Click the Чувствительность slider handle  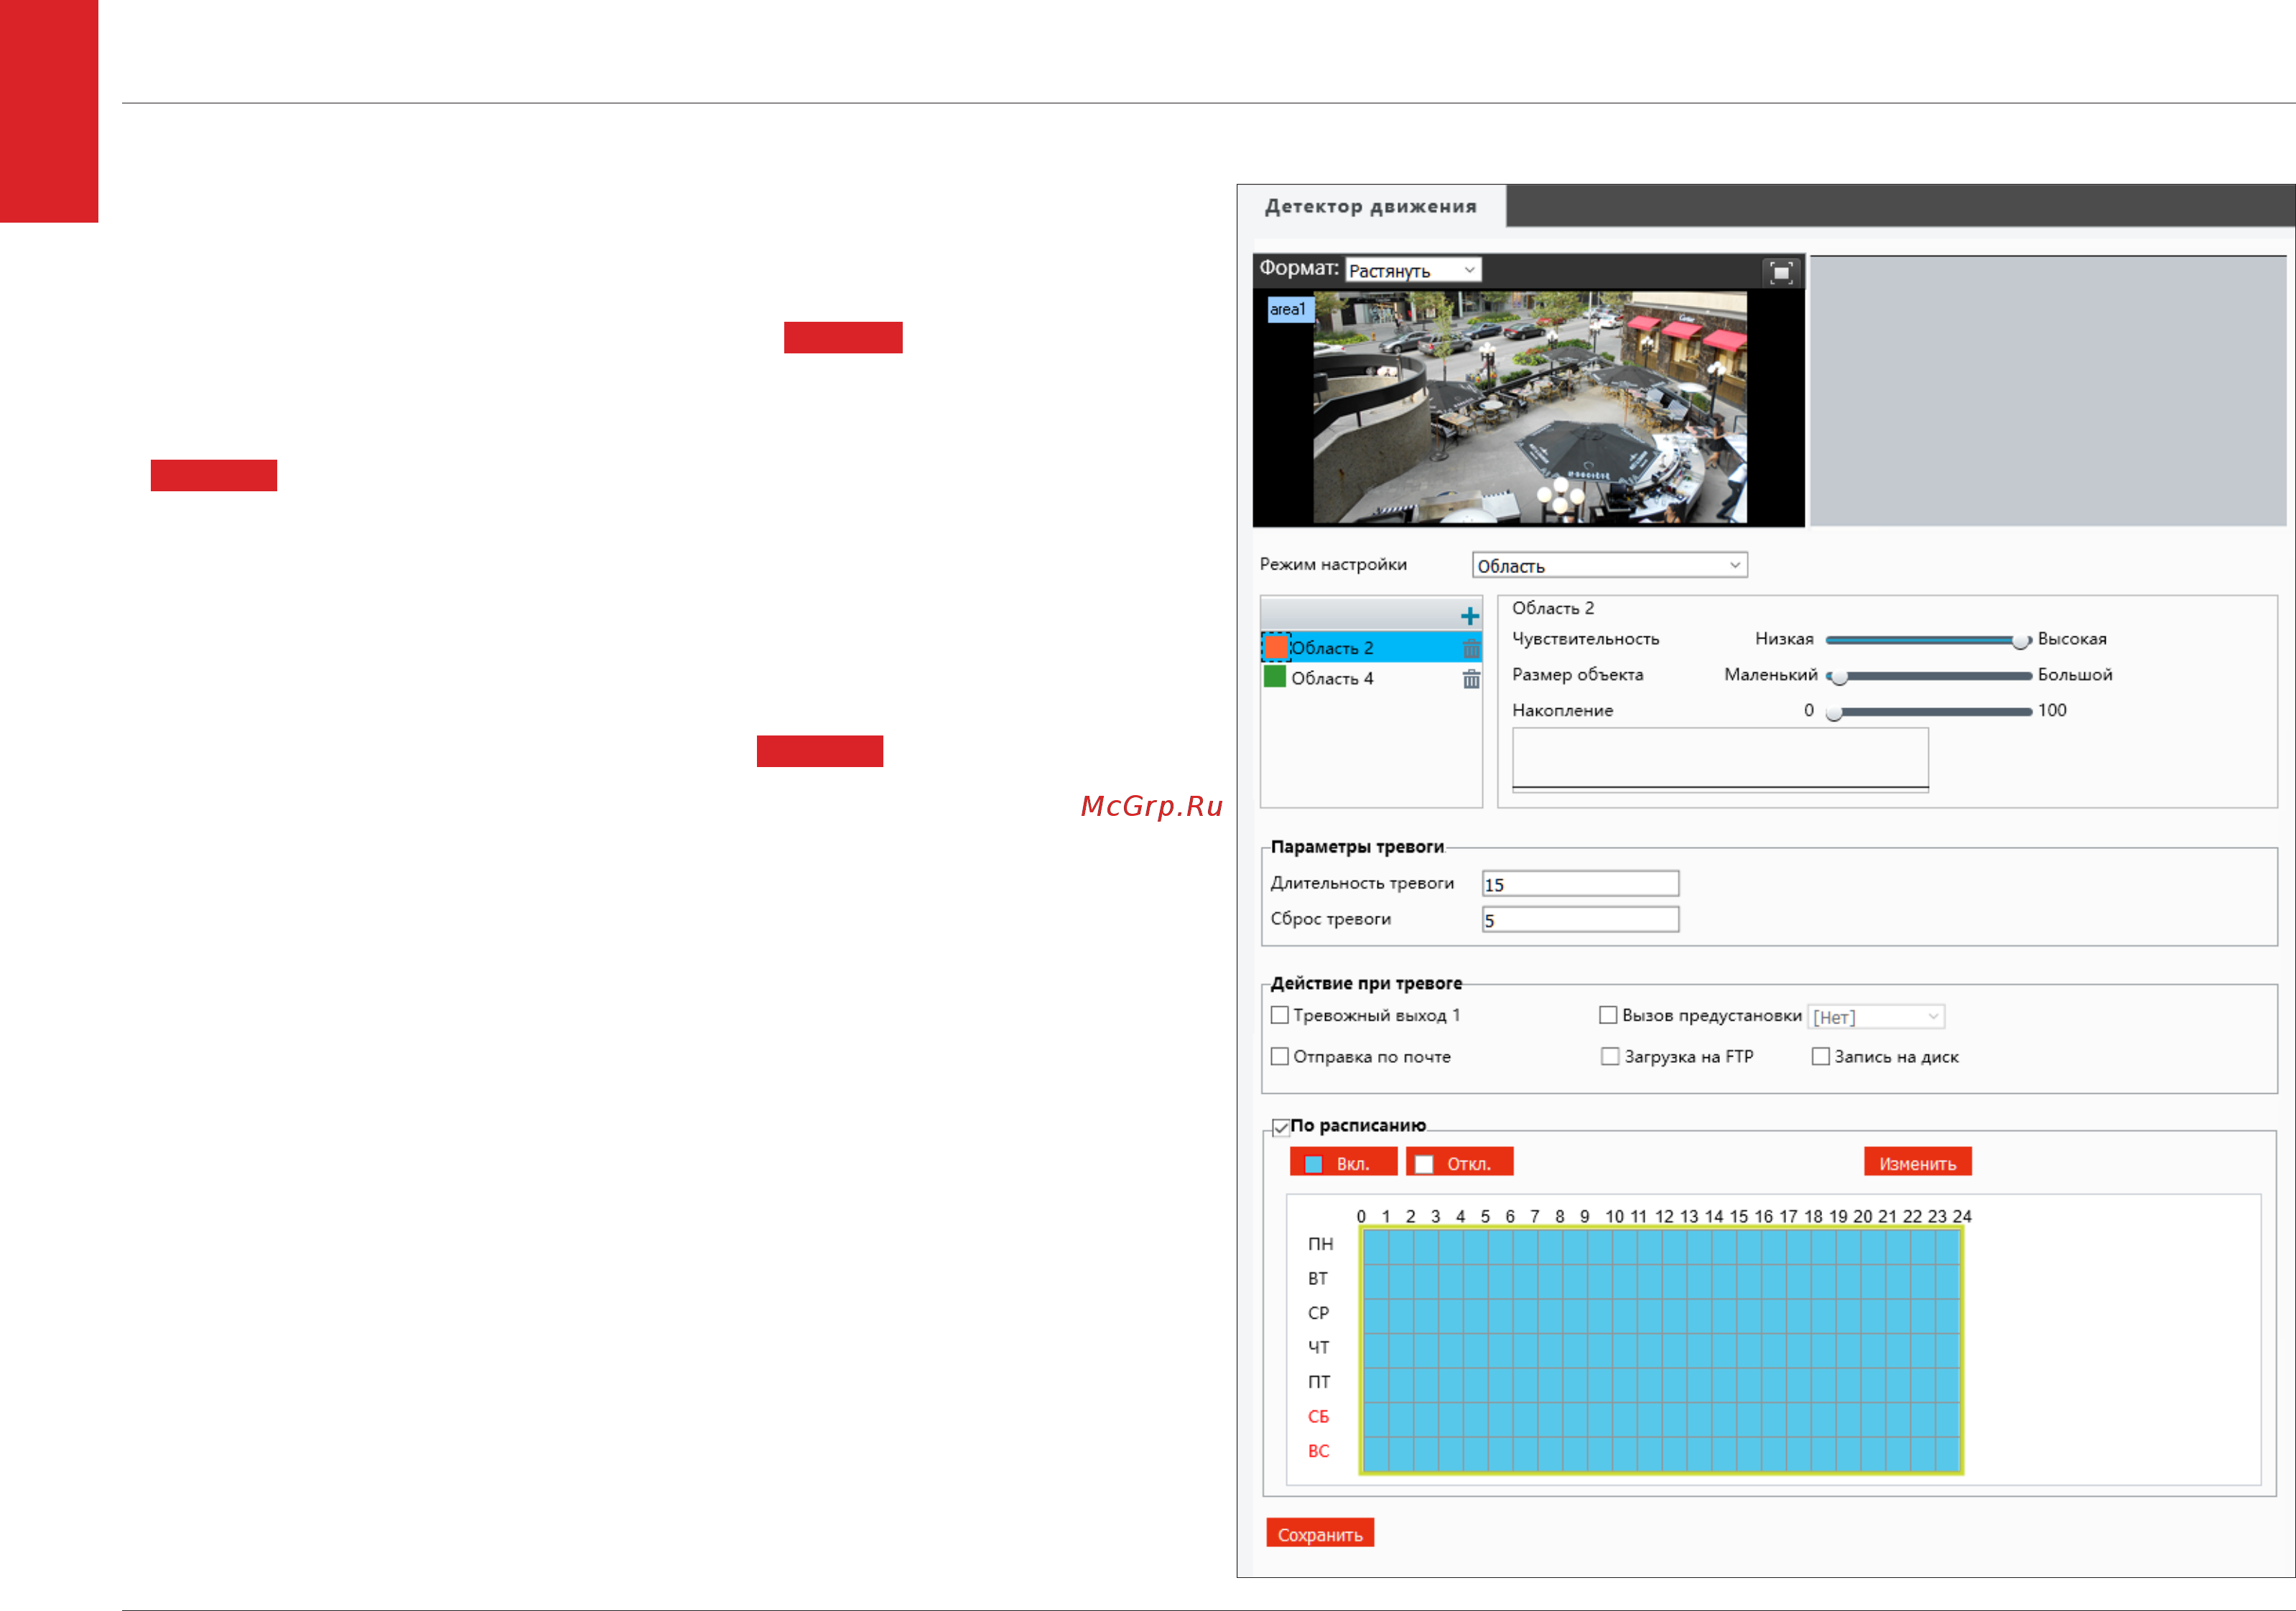tap(2020, 640)
